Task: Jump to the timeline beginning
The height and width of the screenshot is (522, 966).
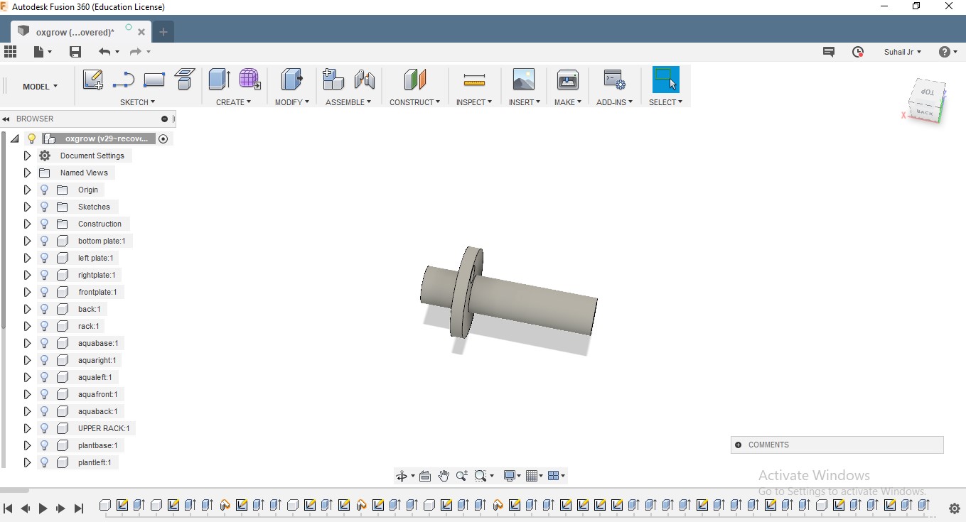Action: [x=8, y=509]
